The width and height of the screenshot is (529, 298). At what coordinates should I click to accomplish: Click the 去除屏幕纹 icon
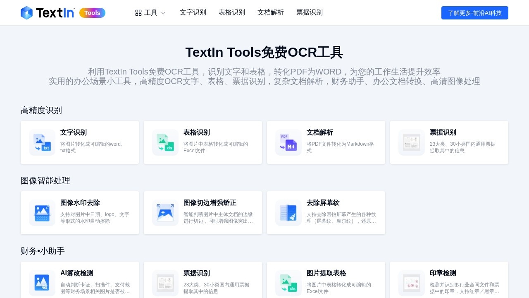[x=288, y=213]
